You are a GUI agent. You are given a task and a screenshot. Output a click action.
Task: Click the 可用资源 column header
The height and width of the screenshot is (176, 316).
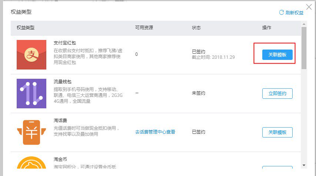[x=144, y=28]
